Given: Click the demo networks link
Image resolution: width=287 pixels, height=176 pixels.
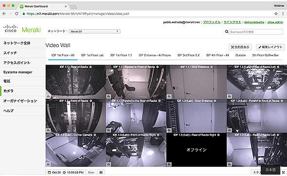Looking at the screenshot, I should pos(254,22).
